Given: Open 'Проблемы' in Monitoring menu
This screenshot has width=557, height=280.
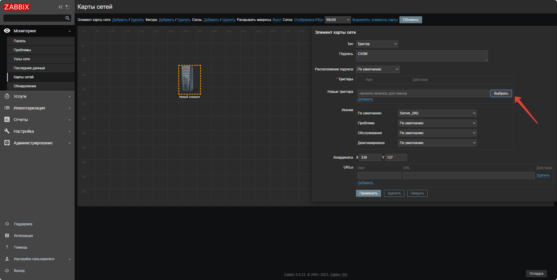Looking at the screenshot, I should click(x=22, y=50).
